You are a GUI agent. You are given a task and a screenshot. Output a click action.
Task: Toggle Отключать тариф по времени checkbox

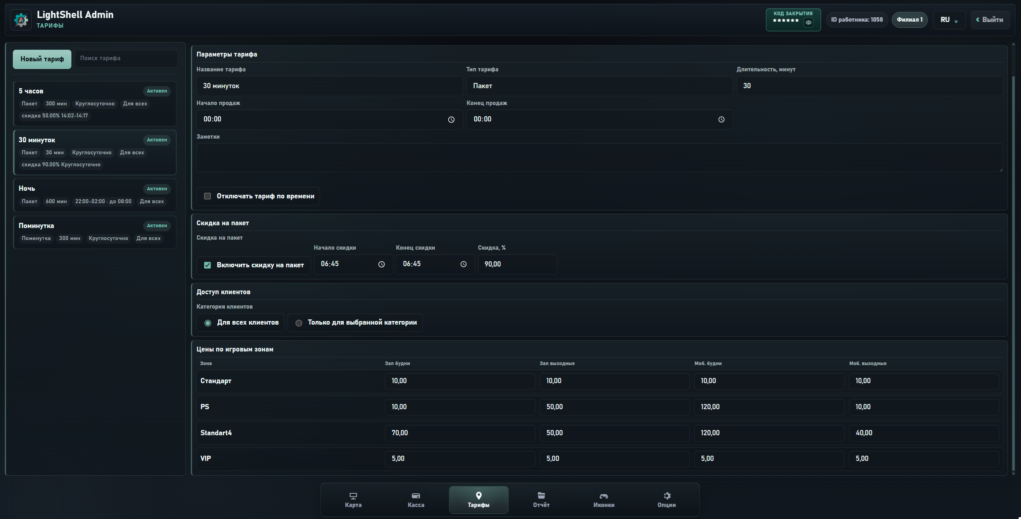[207, 196]
